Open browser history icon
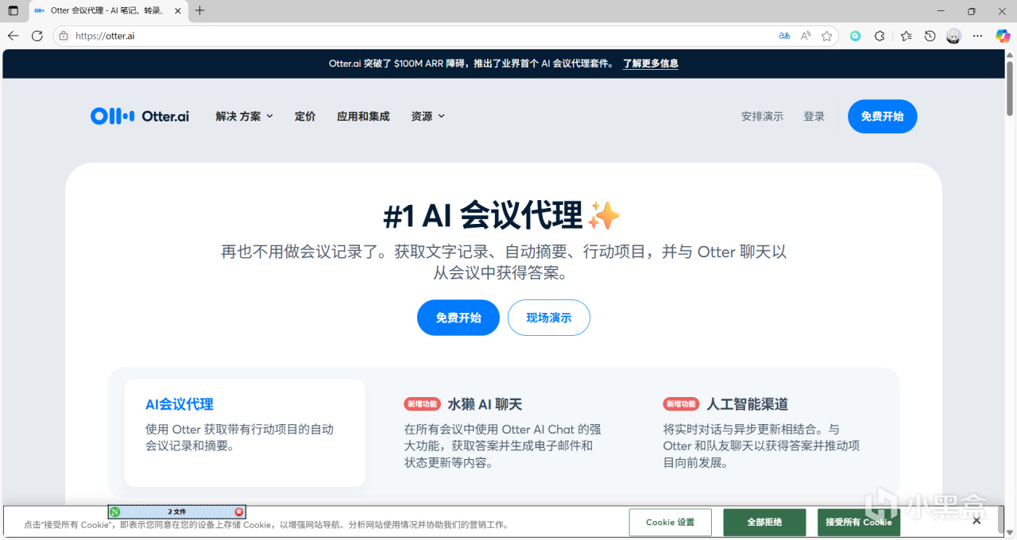Image resolution: width=1017 pixels, height=540 pixels. [x=930, y=36]
